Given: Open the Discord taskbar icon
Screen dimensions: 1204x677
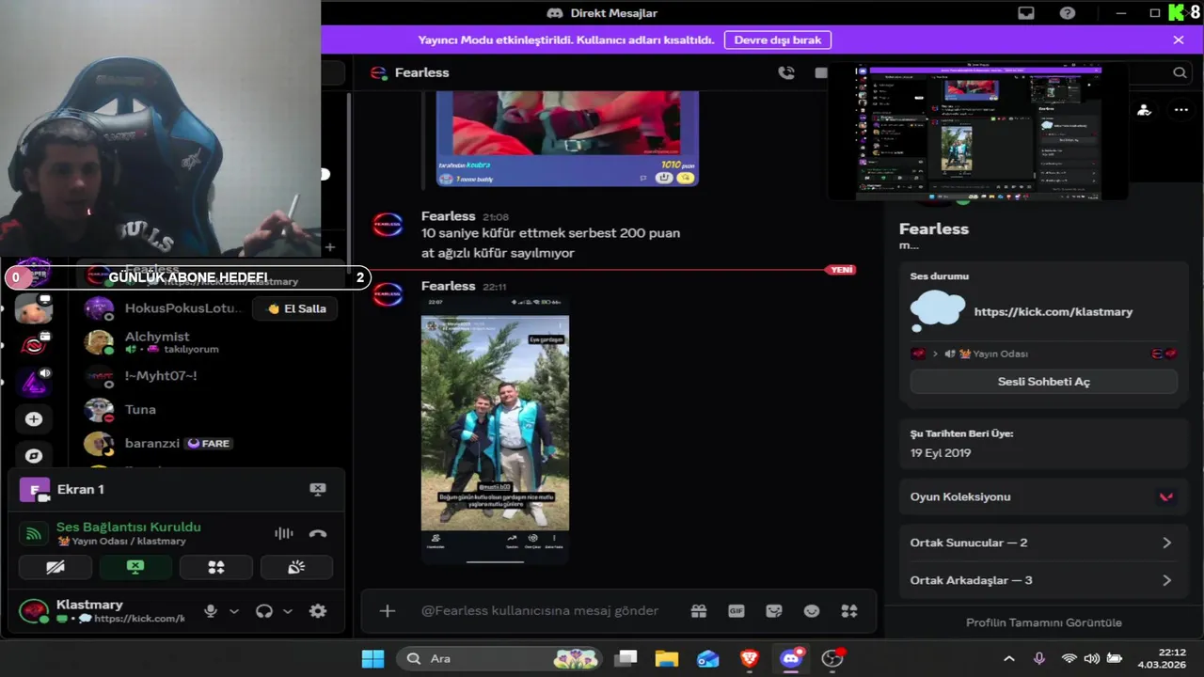Looking at the screenshot, I should pyautogui.click(x=791, y=658).
